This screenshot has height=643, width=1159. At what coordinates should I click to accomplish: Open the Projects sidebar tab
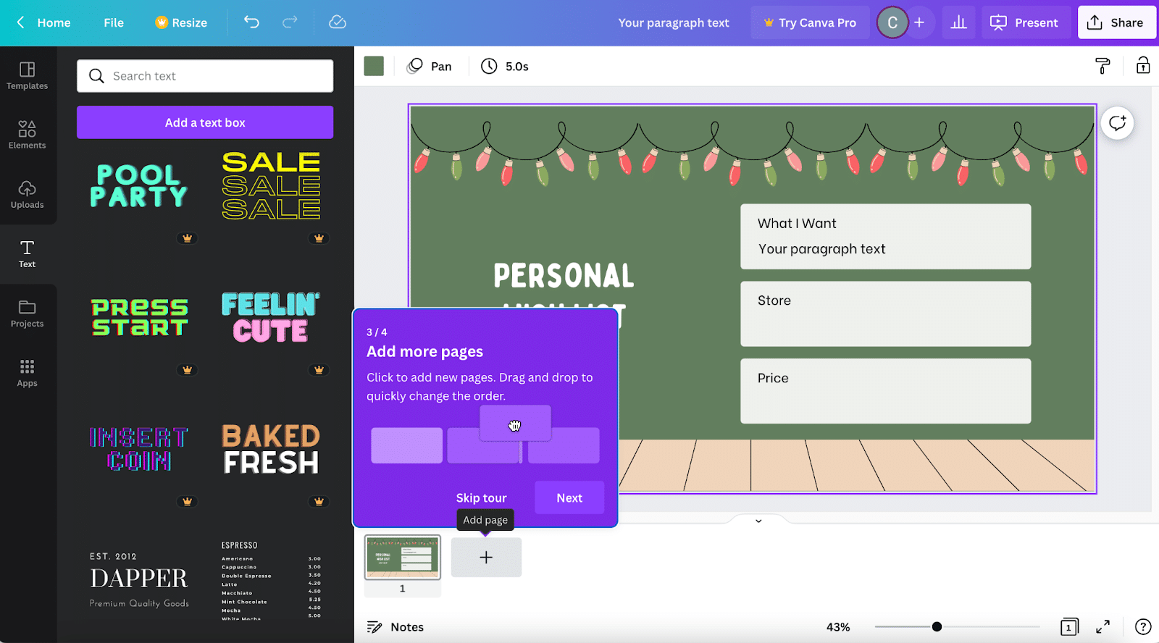[x=28, y=314]
